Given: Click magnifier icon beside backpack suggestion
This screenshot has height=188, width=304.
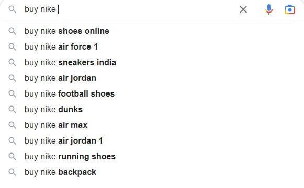Looking at the screenshot, I should [x=12, y=172].
